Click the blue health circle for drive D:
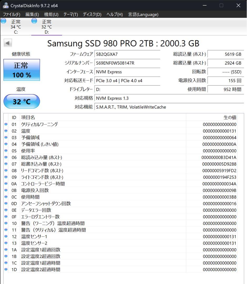This screenshot has width=247, height=284. (34, 21)
